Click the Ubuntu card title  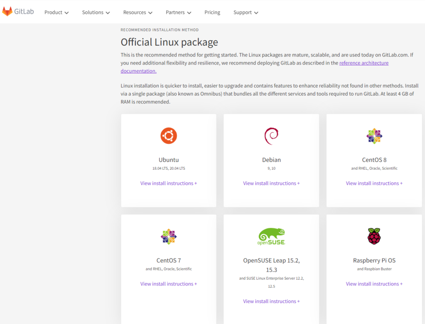point(169,160)
